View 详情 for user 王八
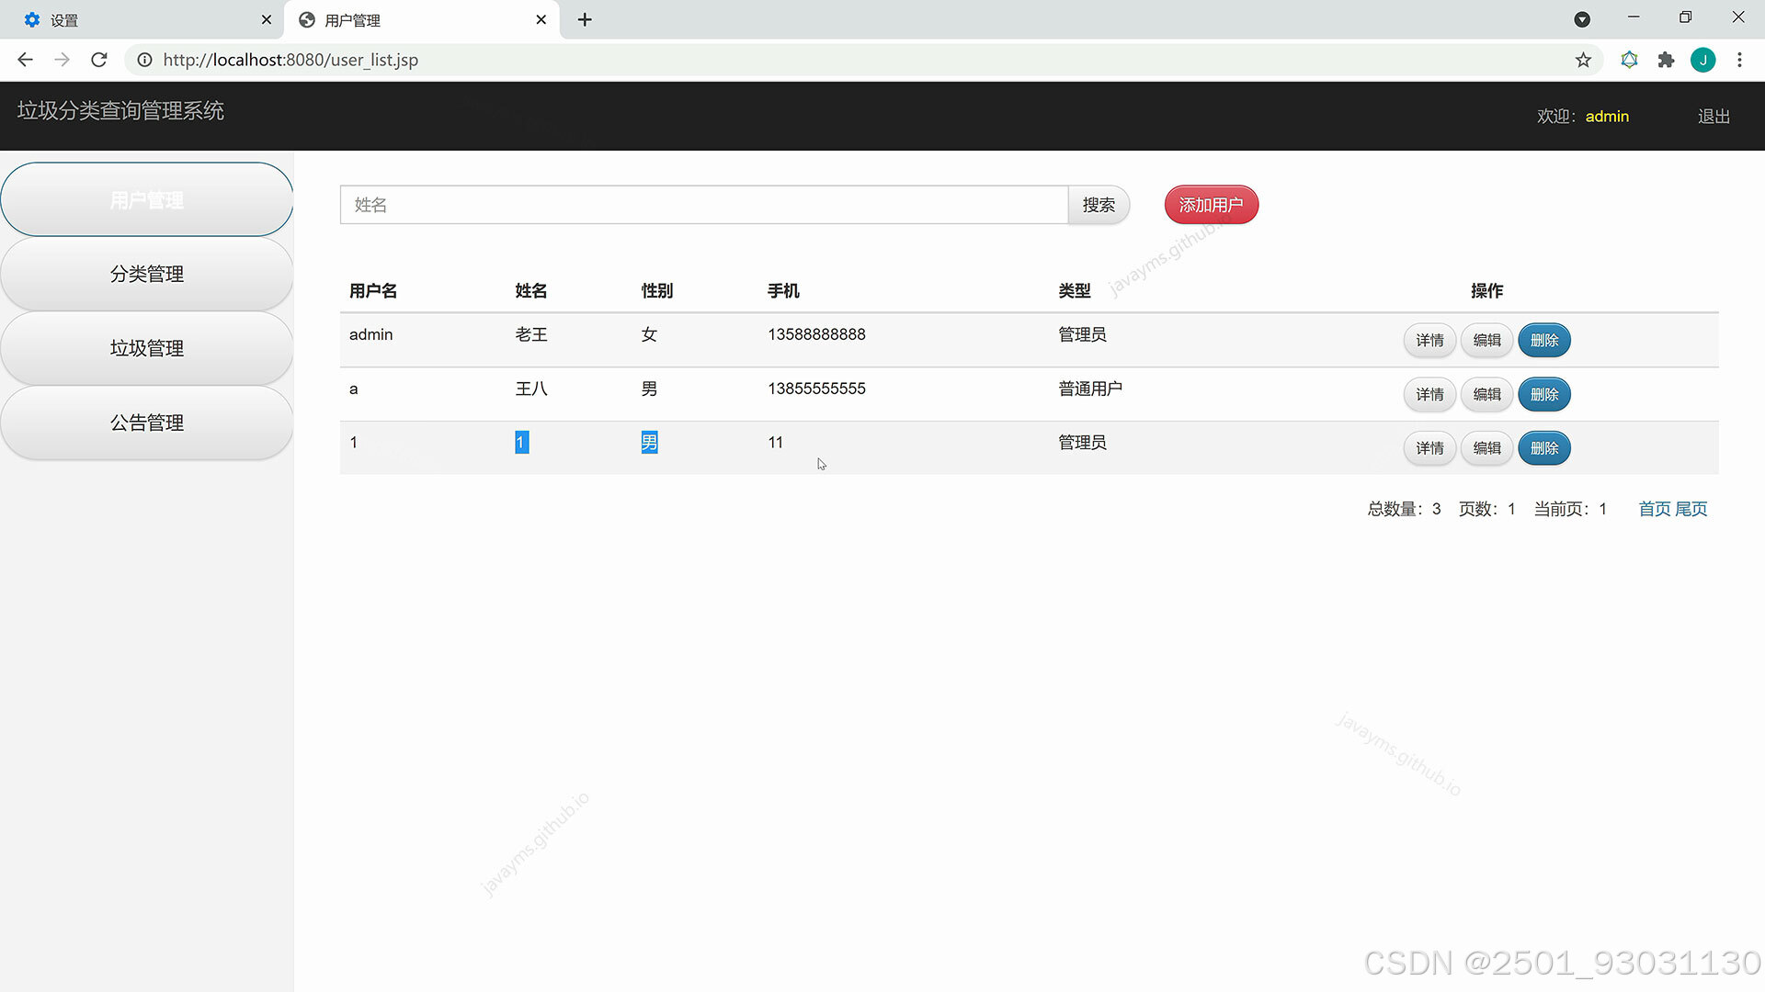 coord(1429,394)
